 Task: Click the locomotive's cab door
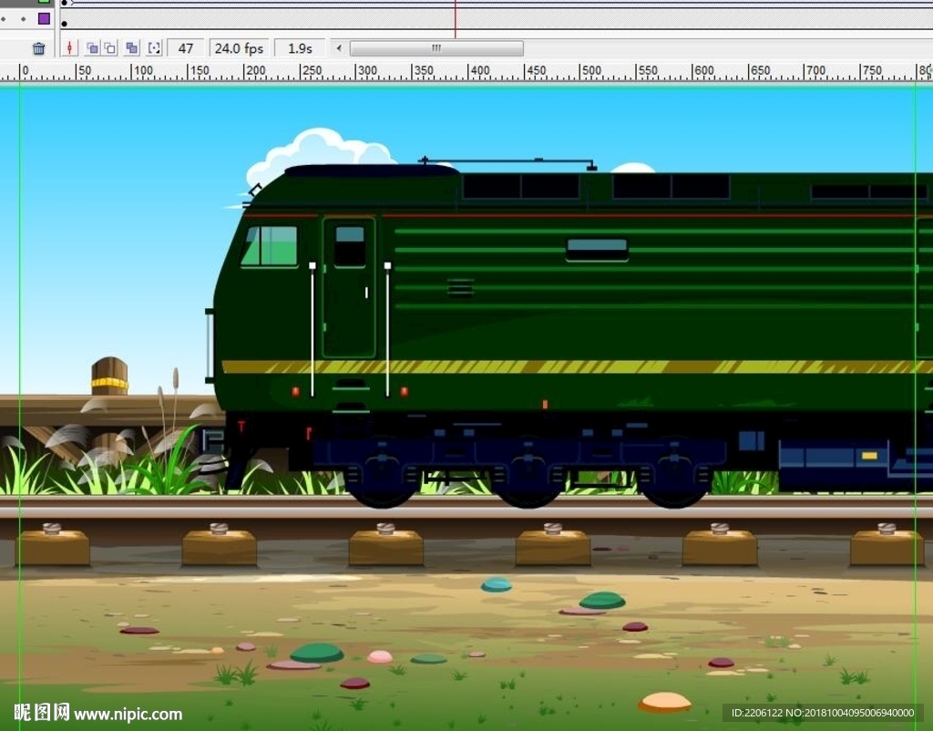349,287
